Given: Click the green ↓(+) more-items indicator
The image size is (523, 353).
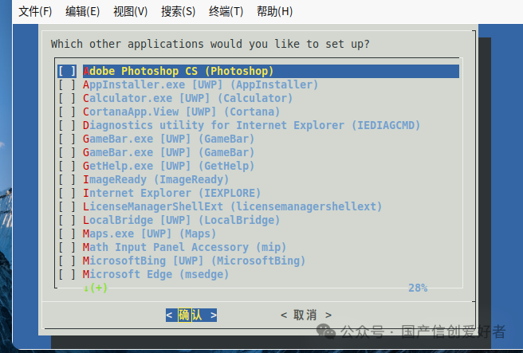Looking at the screenshot, I should point(96,288).
